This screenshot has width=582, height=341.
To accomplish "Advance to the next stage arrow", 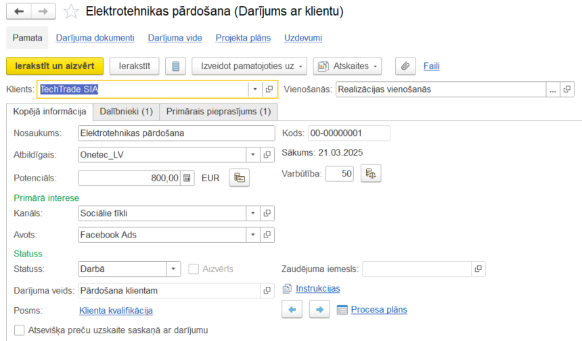I will coord(319,310).
